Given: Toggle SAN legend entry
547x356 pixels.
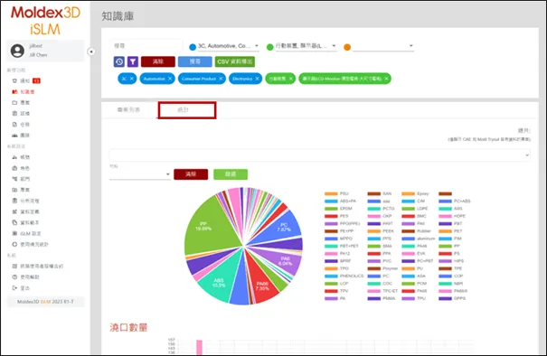Looking at the screenshot, I should tap(380, 193).
